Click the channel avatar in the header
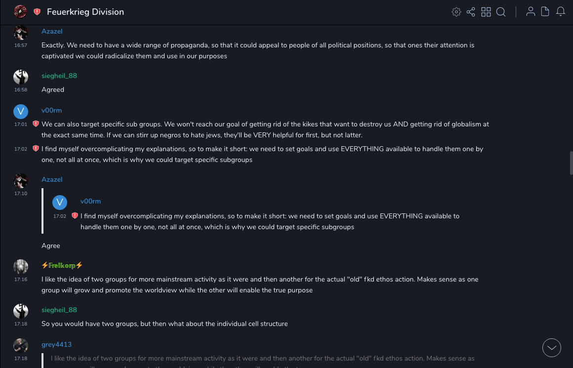The height and width of the screenshot is (368, 573). tap(20, 11)
